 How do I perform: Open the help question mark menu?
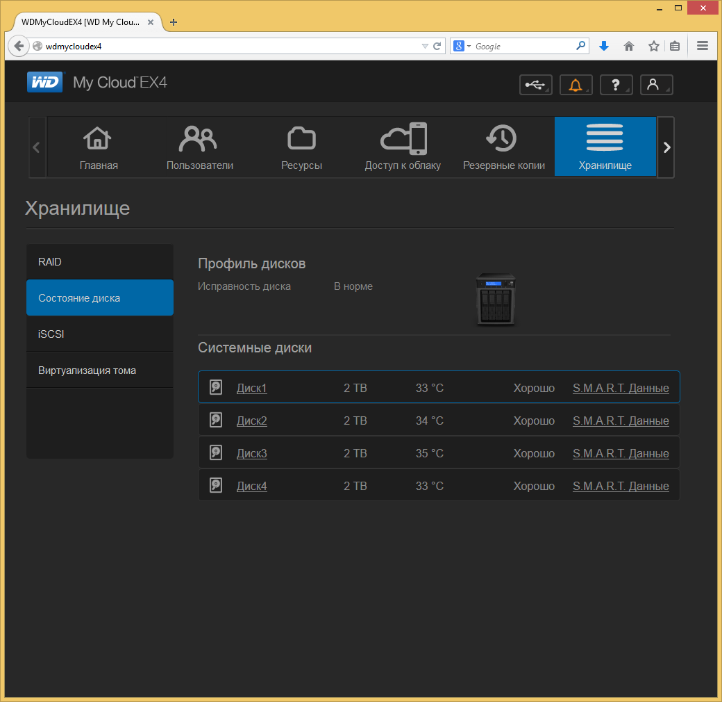(x=616, y=84)
